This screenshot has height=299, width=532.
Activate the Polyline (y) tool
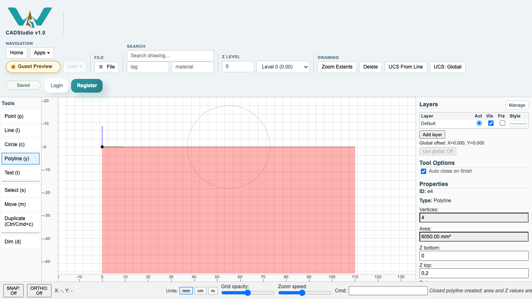click(x=21, y=159)
